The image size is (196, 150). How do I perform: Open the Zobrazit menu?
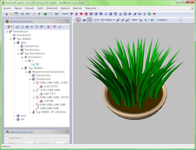[30, 8]
